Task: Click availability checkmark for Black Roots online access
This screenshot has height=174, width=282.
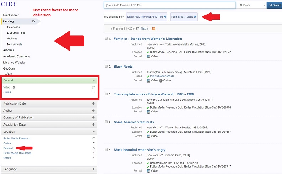Action: tap(148, 77)
